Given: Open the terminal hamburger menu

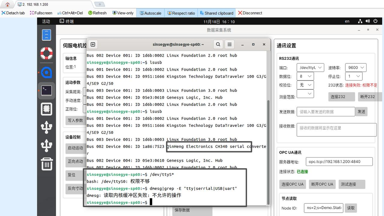Looking at the screenshot, I should pos(229,44).
